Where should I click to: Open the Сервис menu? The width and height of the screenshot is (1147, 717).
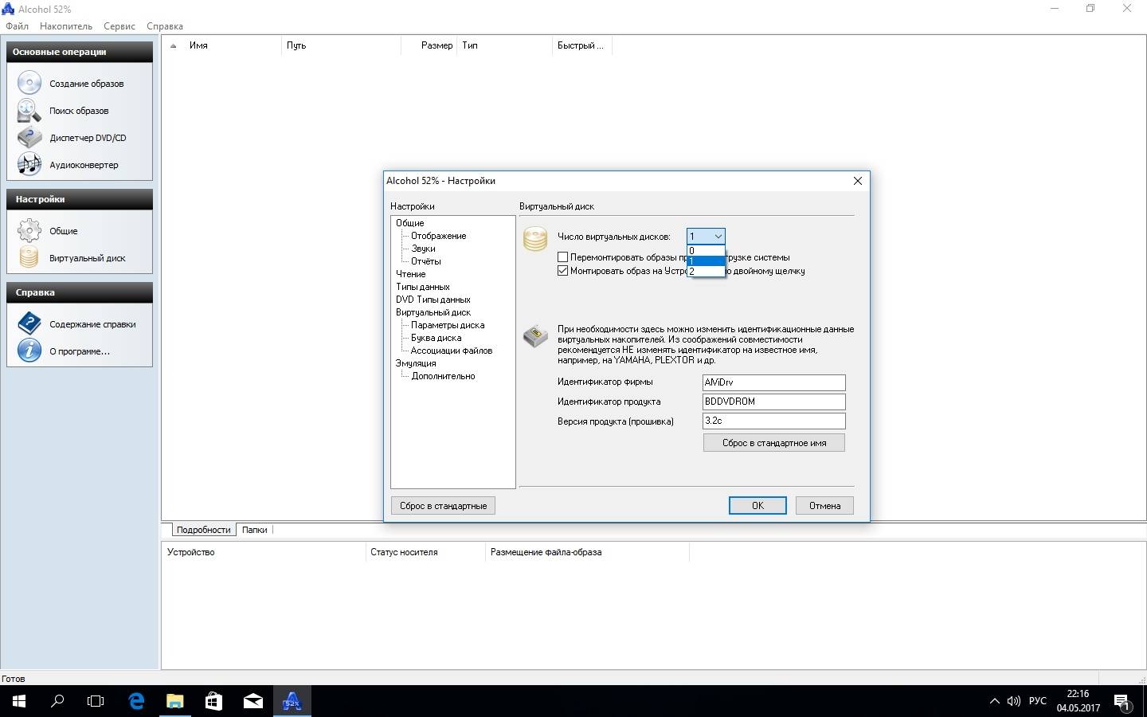(x=119, y=26)
